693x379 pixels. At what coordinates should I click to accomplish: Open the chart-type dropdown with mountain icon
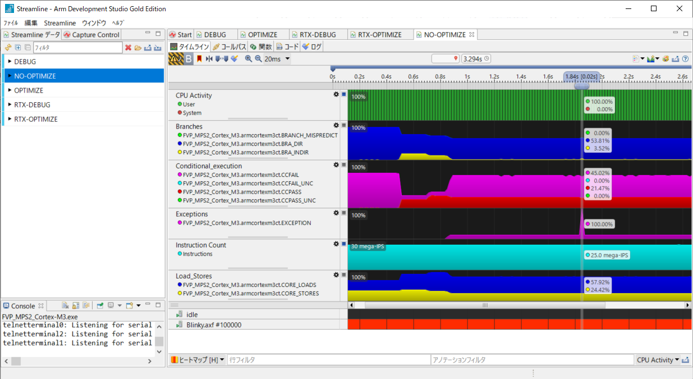coord(654,59)
